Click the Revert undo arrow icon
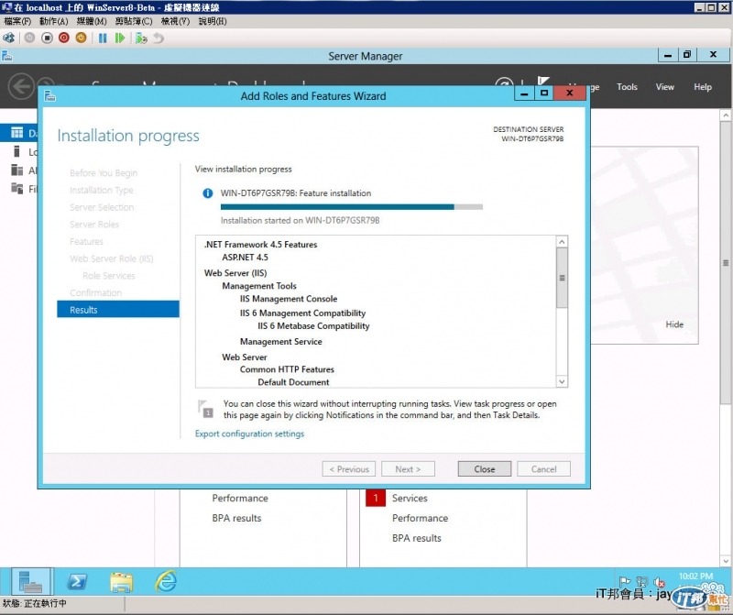The height and width of the screenshot is (615, 733). click(x=159, y=38)
